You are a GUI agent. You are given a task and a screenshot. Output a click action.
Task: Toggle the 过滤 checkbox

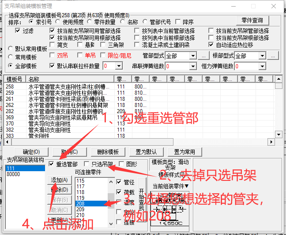point(18,31)
